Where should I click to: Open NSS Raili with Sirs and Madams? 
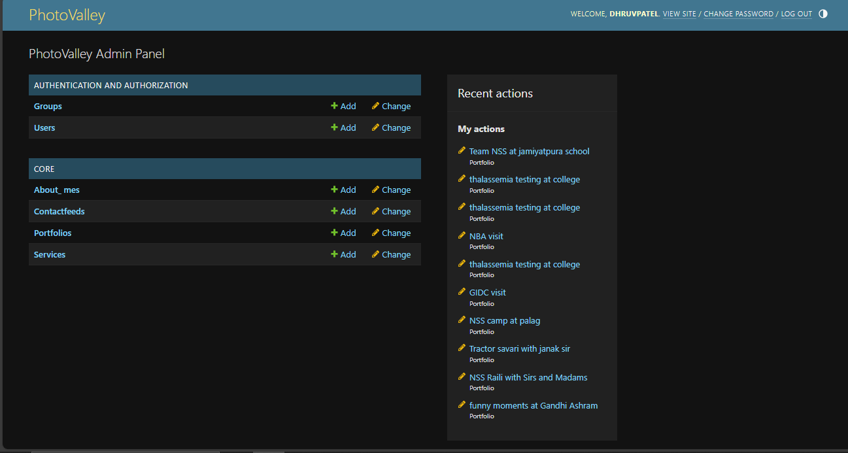coord(528,377)
